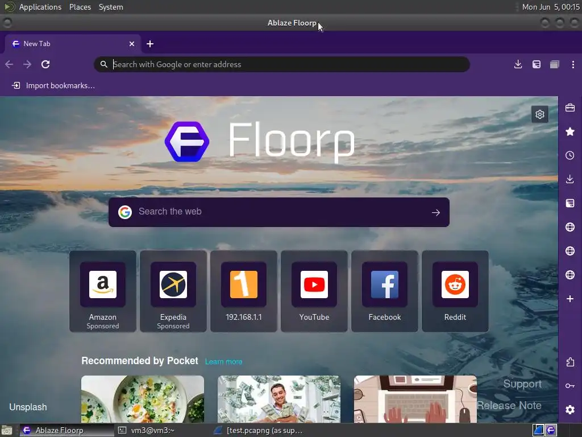Click the browser forward arrow
Image resolution: width=582 pixels, height=437 pixels.
coord(27,64)
